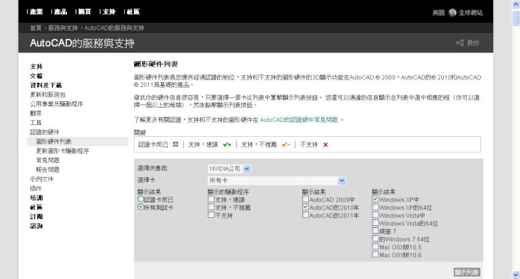Viewport: 520px width, 279px height.
Task: Open 支持 in the sidebar
Action: (x=36, y=67)
